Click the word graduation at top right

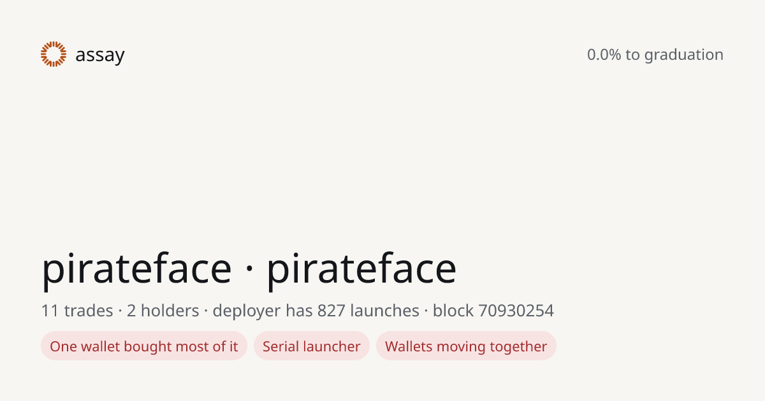coord(684,55)
